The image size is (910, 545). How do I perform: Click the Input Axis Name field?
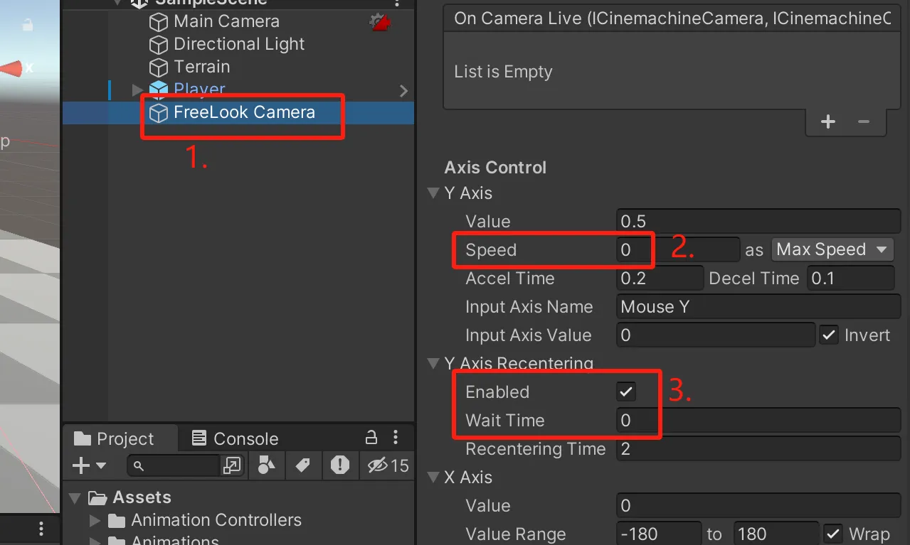pos(758,306)
